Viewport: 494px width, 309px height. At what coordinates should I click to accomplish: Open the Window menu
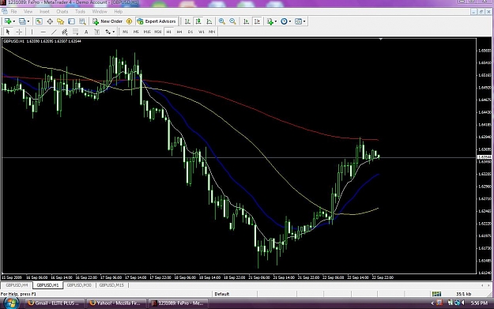(100, 12)
